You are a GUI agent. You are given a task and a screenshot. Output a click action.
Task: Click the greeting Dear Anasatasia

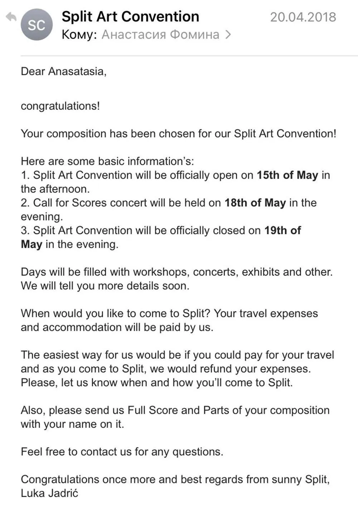tap(64, 72)
